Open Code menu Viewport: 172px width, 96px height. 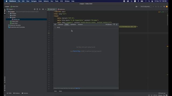40,1
